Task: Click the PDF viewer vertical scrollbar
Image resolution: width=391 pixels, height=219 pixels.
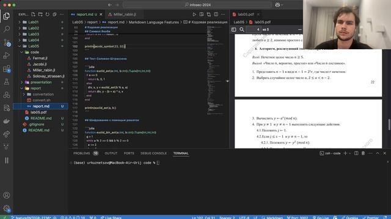Action: click(x=389, y=124)
